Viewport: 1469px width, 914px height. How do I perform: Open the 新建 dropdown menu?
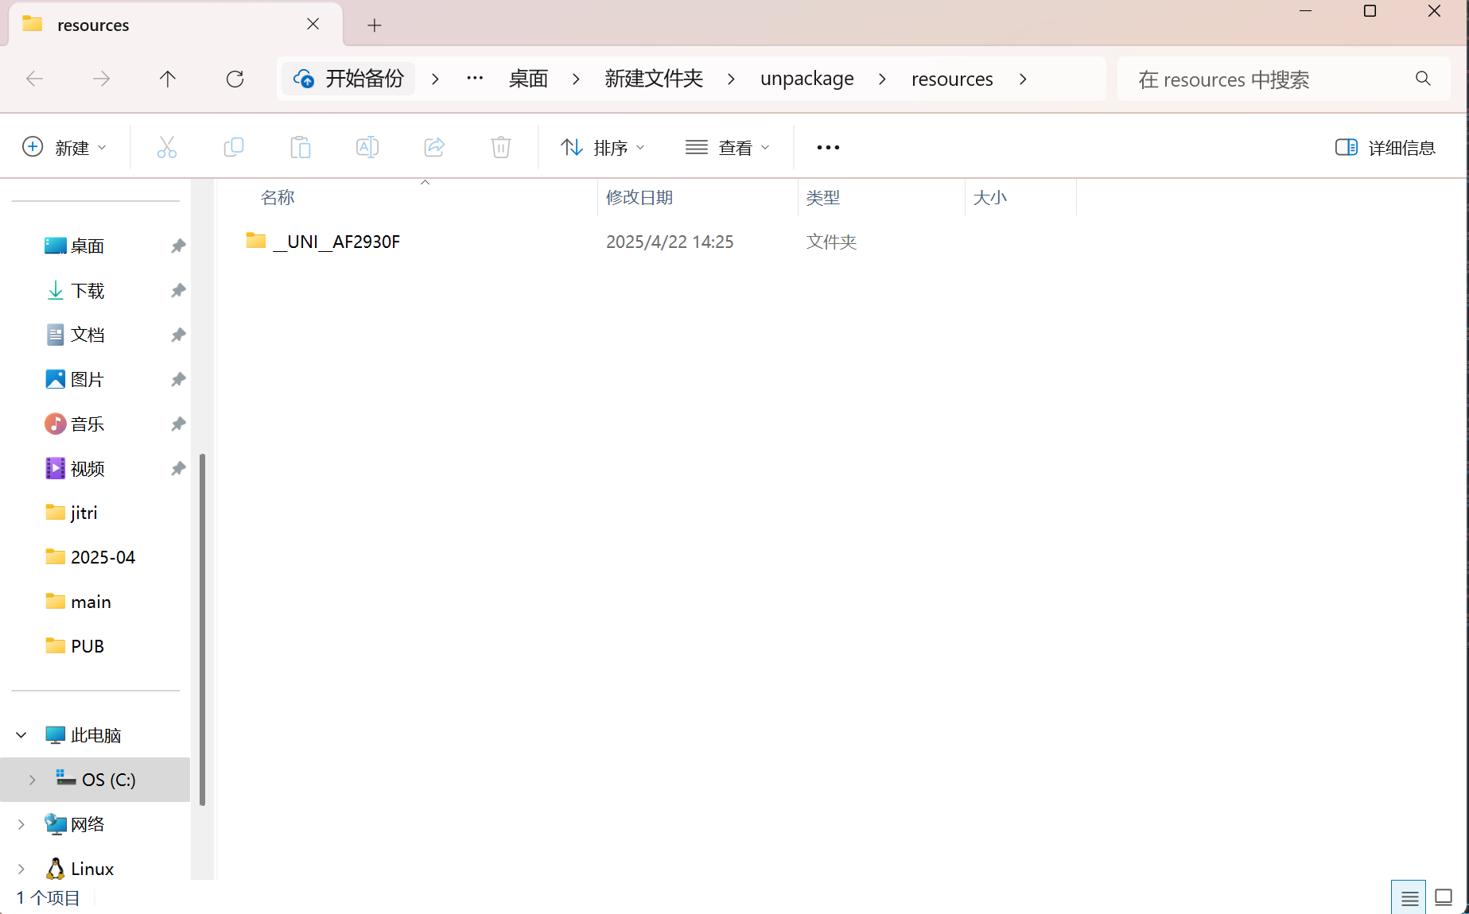(65, 147)
